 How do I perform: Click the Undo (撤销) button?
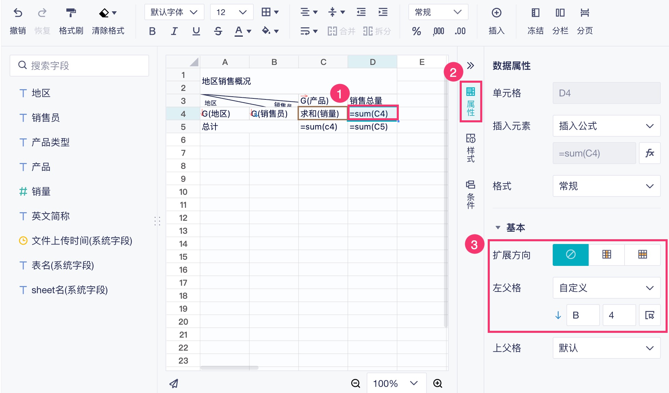point(18,13)
